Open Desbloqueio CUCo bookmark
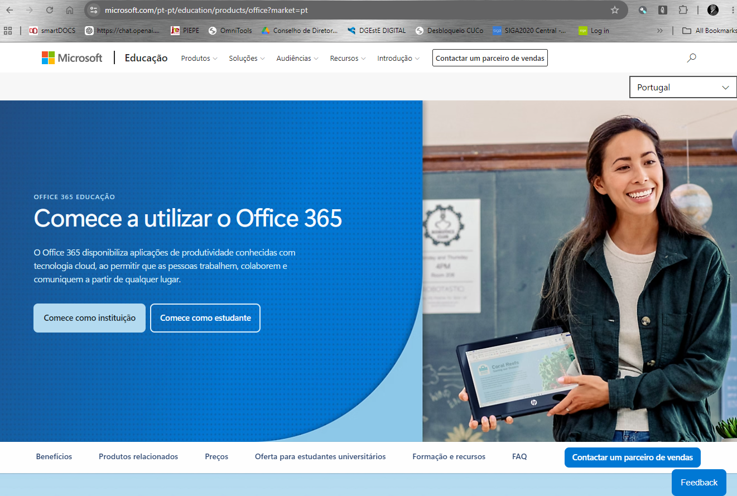Screen dimensions: 737x496 (x=449, y=31)
